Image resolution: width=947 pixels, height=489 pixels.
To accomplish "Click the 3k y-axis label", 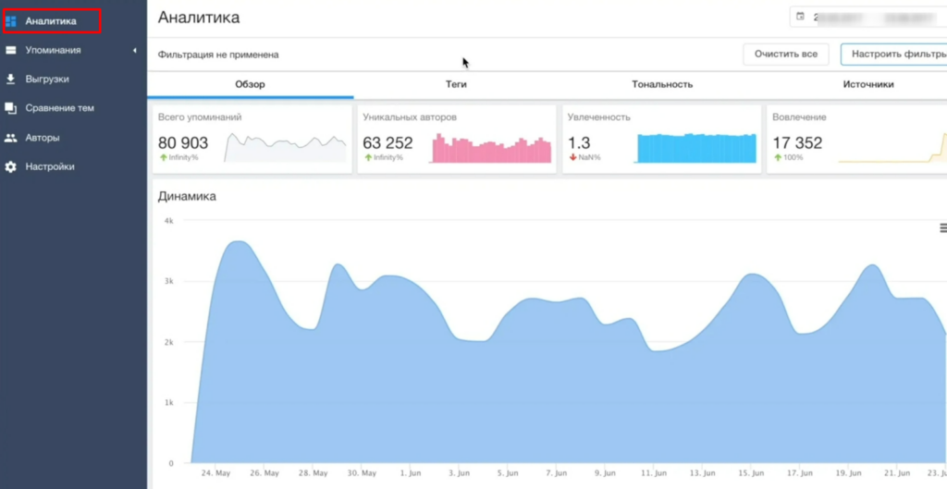I will (168, 281).
